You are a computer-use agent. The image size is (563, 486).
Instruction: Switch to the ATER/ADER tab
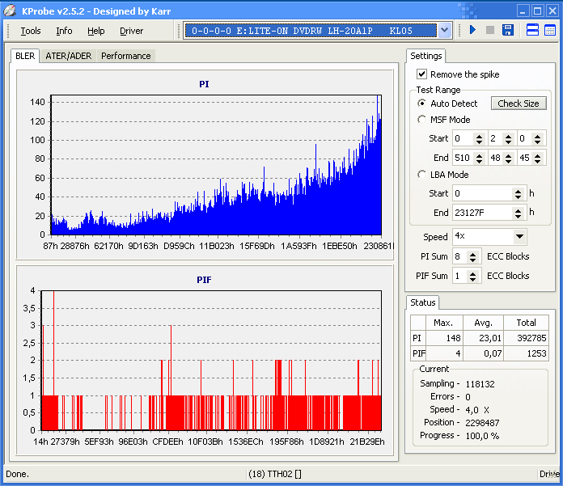pyautogui.click(x=68, y=56)
